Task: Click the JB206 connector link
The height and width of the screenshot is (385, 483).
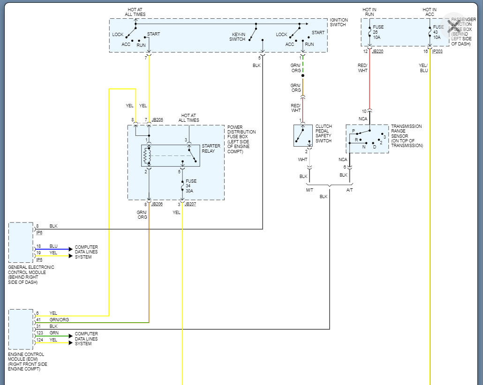Action: point(157,204)
